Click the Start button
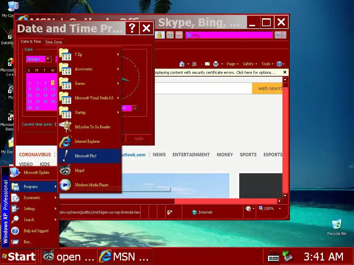 (x=19, y=256)
